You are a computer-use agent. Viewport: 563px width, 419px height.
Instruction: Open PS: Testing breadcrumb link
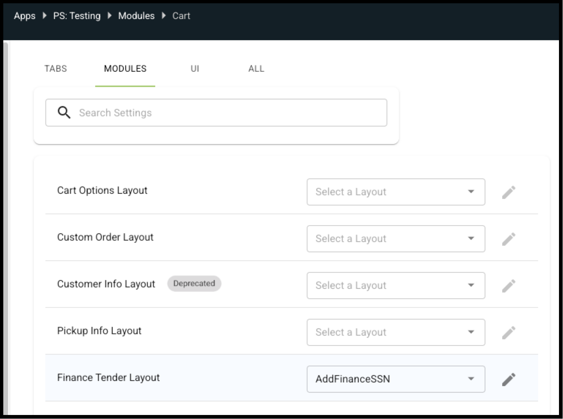(x=77, y=16)
